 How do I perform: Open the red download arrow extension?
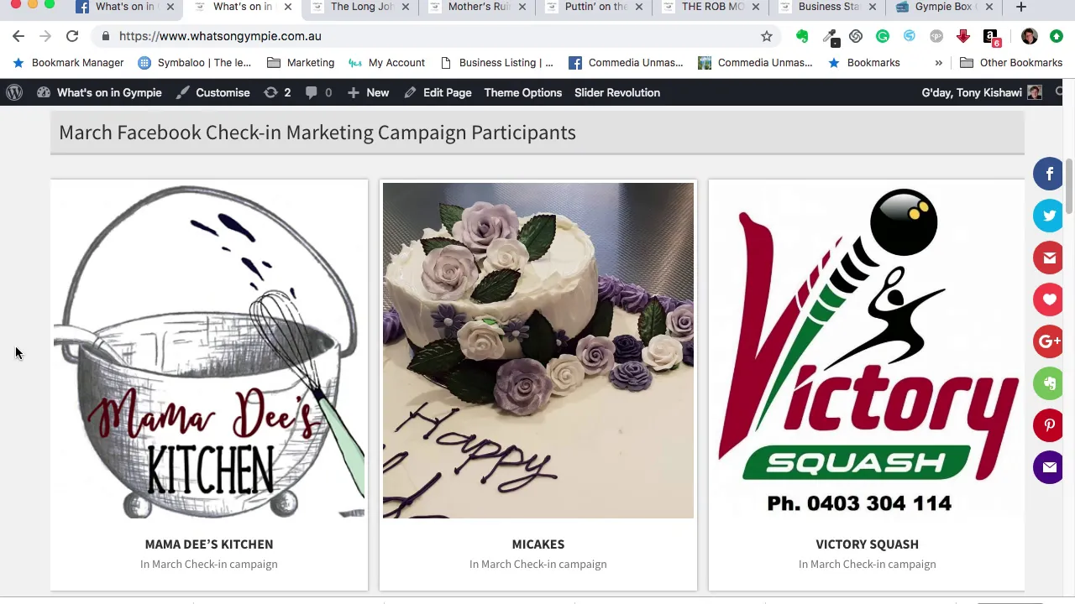click(963, 36)
